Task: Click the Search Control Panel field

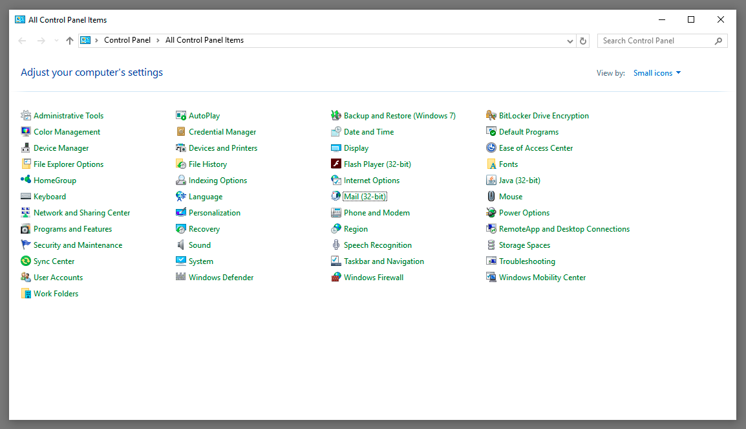Action: coord(656,41)
